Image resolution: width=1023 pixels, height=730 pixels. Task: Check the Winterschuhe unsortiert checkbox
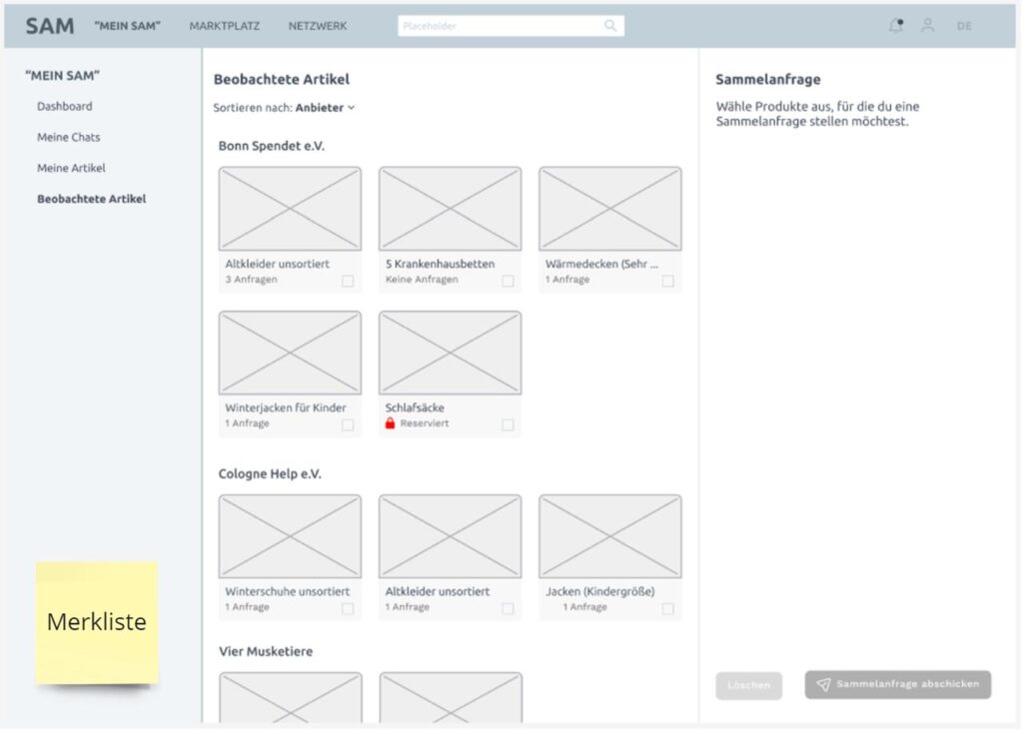(348, 608)
